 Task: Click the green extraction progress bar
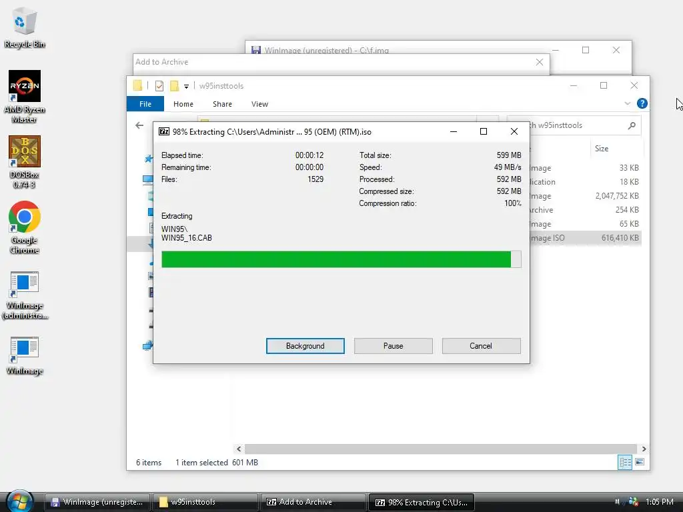tap(341, 259)
